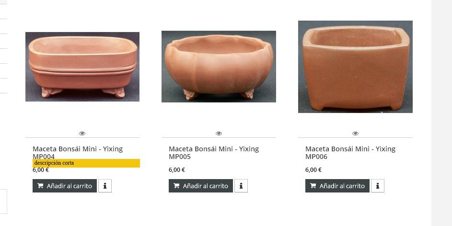
Task: Click the rectangular footed pot image MP004
Action: pos(82,67)
